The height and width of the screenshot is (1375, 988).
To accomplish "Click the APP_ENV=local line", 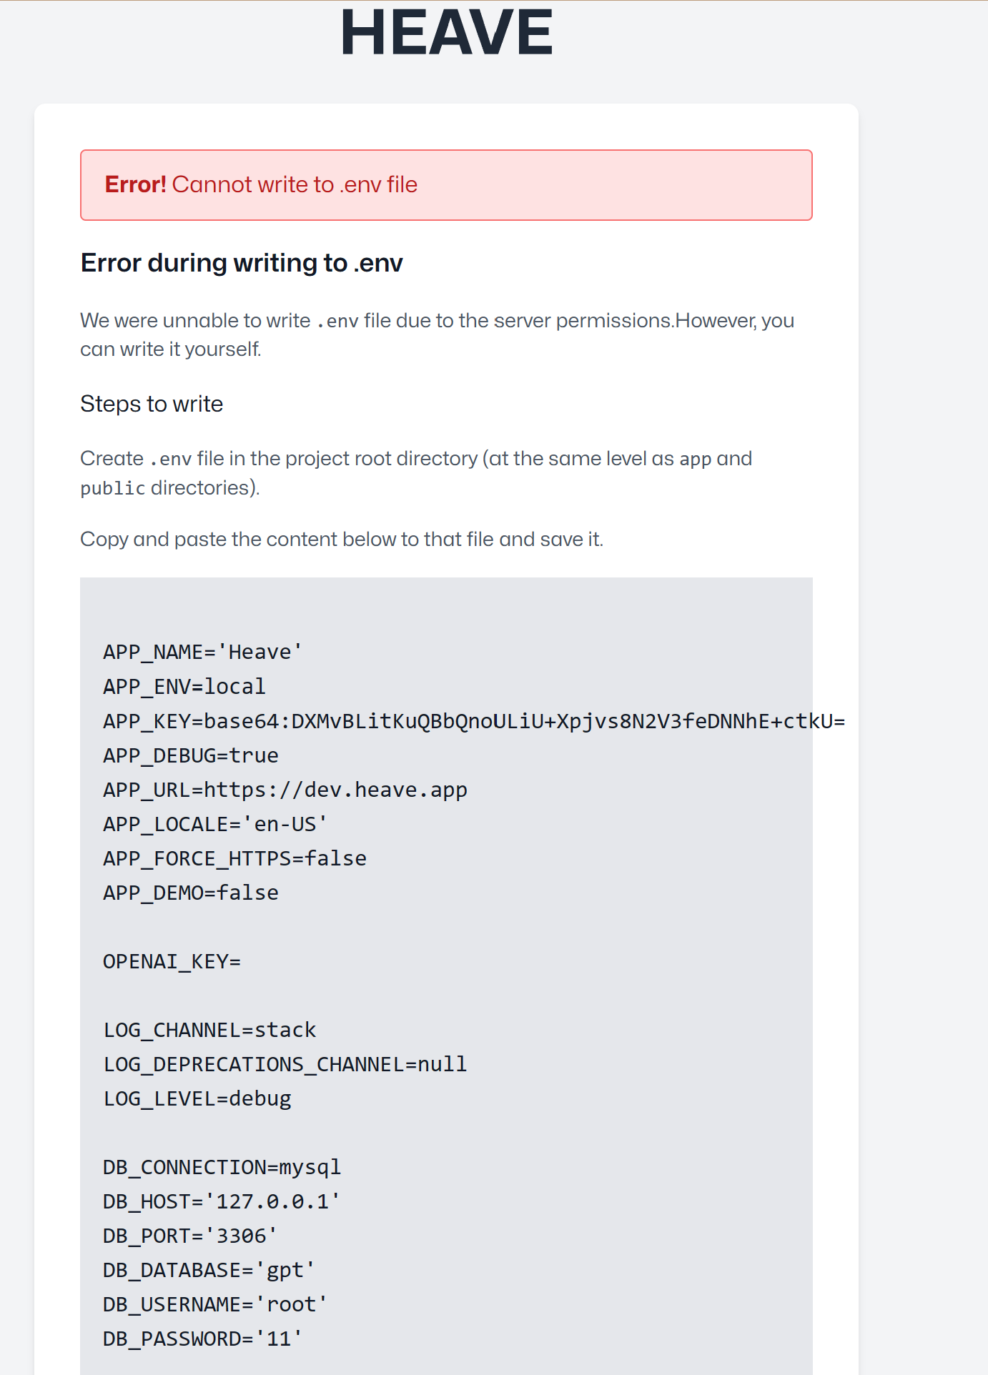I will click(x=184, y=687).
